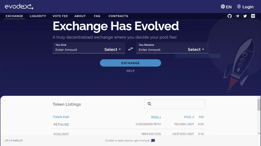Sort listings by POOL 1 header
This screenshot has width=261, height=146.
(156, 117)
